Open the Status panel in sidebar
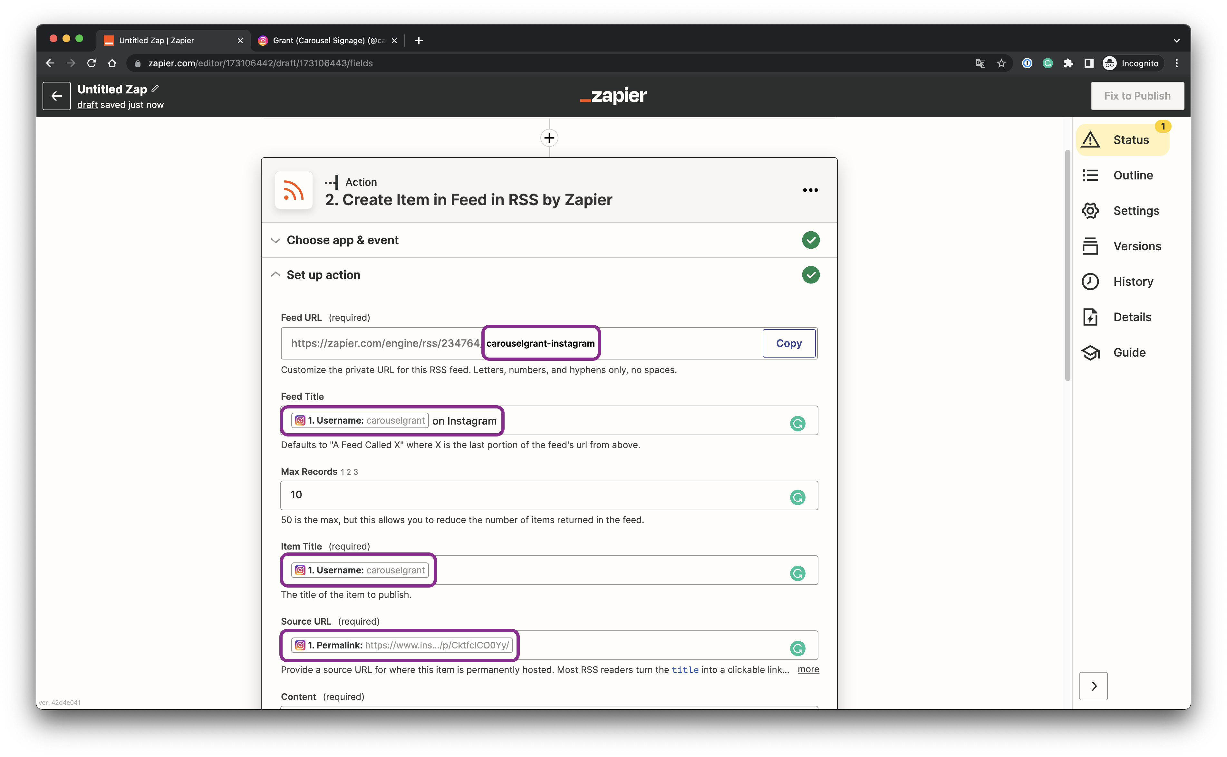This screenshot has width=1227, height=757. [1123, 140]
